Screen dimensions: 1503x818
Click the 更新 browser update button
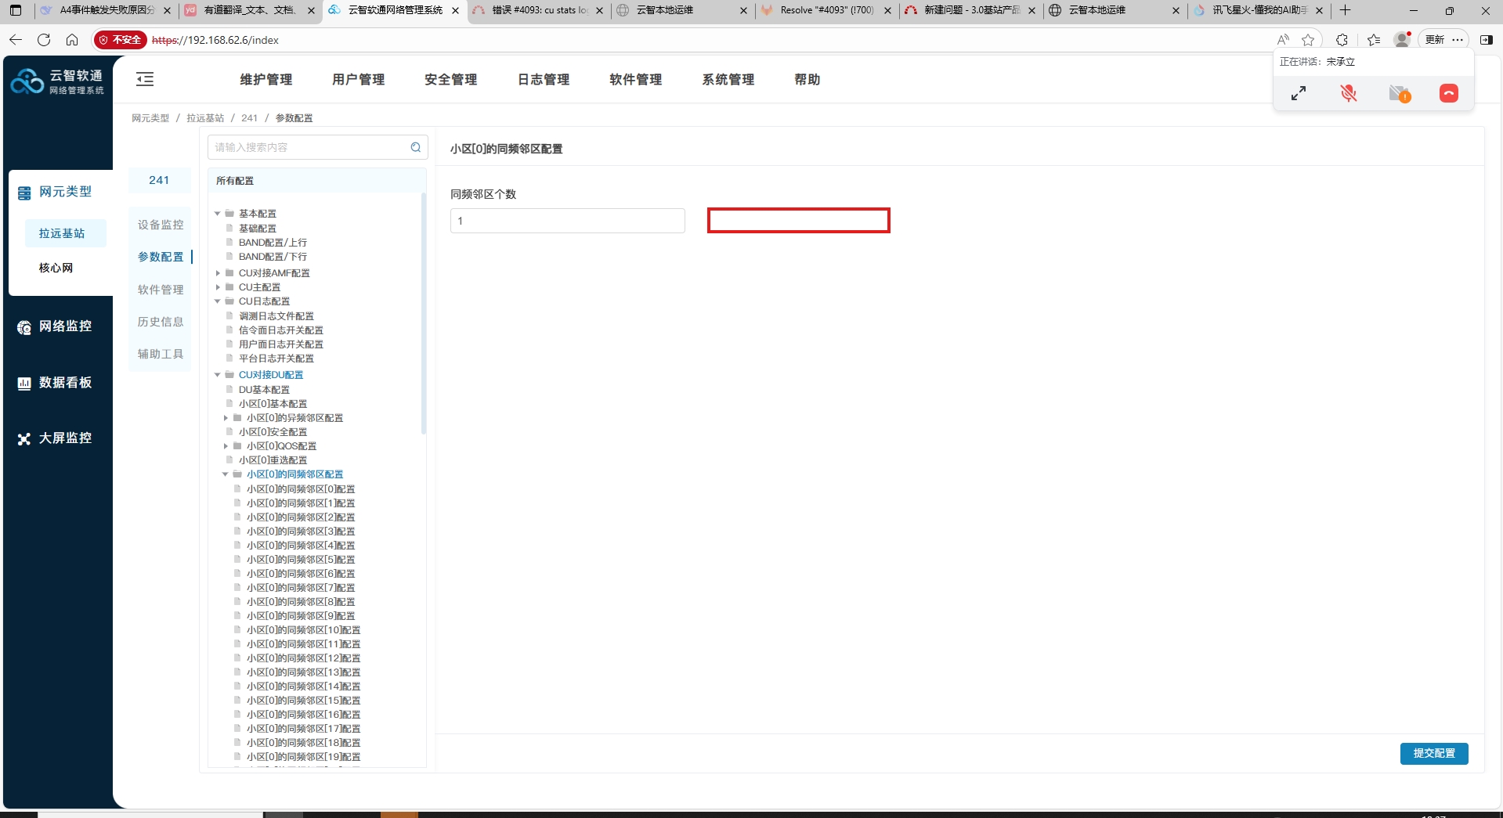(1435, 40)
